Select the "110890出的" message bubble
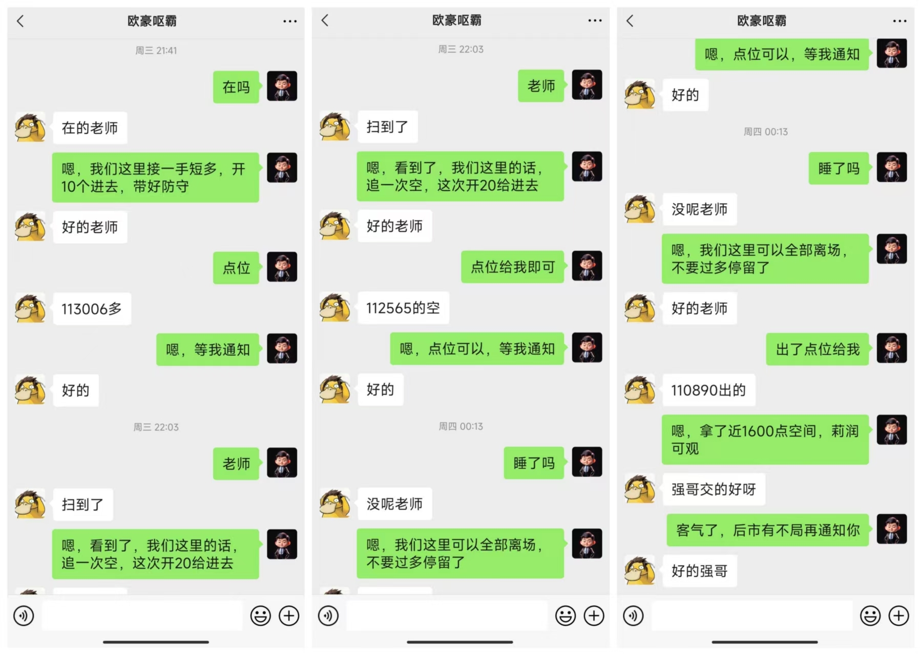This screenshot has width=922, height=655. point(708,390)
